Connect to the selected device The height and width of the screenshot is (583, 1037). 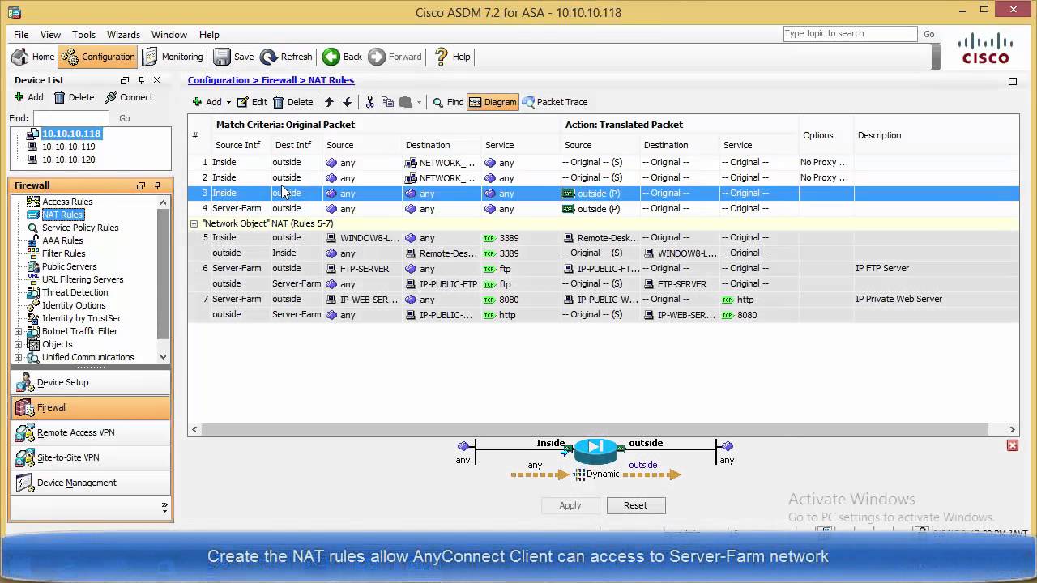128,97
